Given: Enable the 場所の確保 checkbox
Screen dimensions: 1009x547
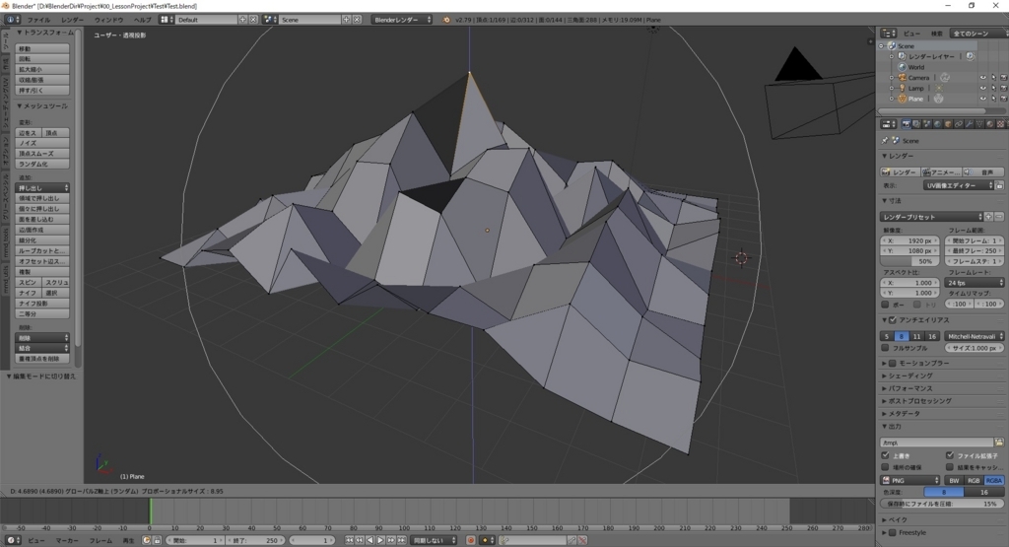Looking at the screenshot, I should tap(885, 467).
